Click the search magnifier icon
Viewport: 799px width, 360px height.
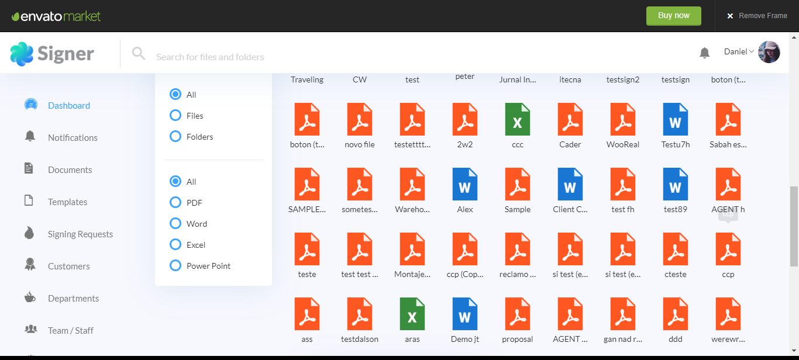pos(139,54)
